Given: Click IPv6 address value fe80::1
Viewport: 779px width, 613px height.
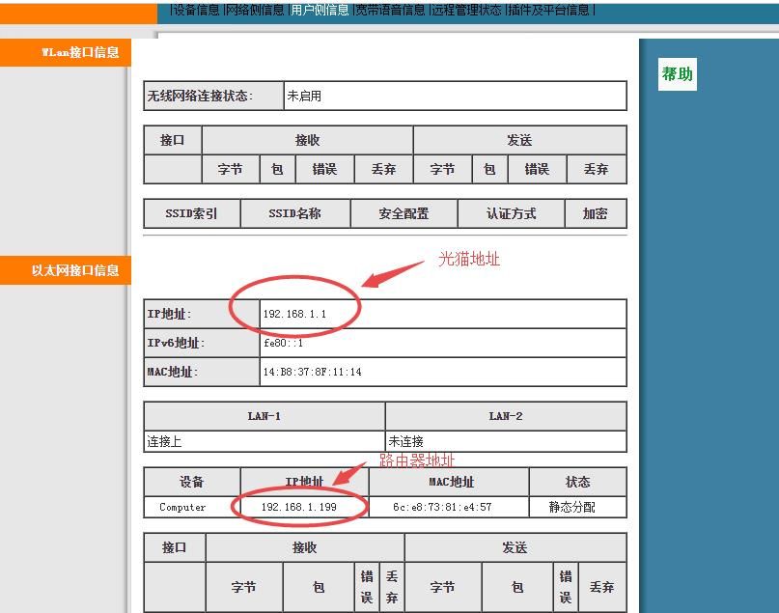Looking at the screenshot, I should 443,343.
